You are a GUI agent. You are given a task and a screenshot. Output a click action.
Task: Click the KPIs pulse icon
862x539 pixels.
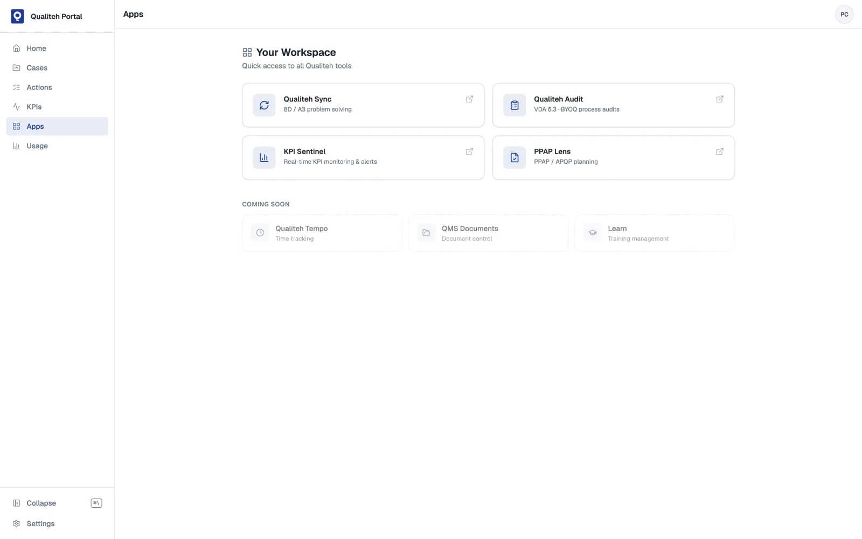(x=16, y=107)
